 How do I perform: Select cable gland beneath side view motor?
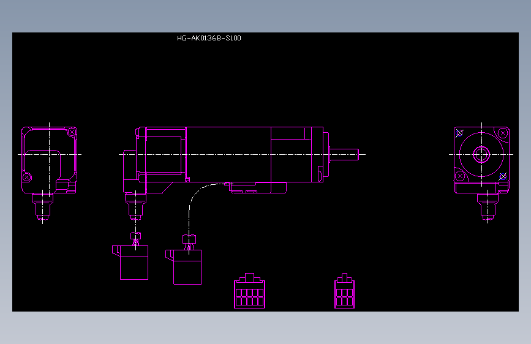(x=135, y=207)
